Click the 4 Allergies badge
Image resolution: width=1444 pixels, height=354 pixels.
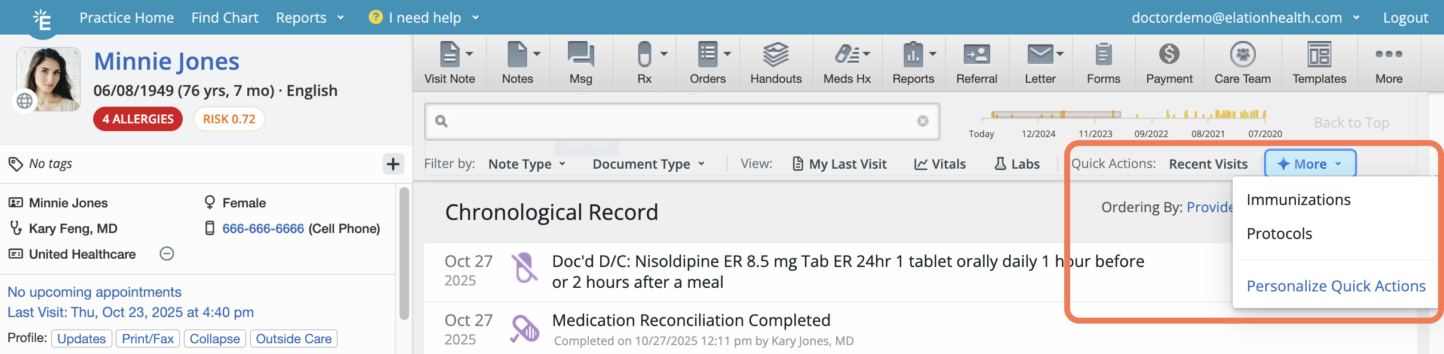(138, 119)
